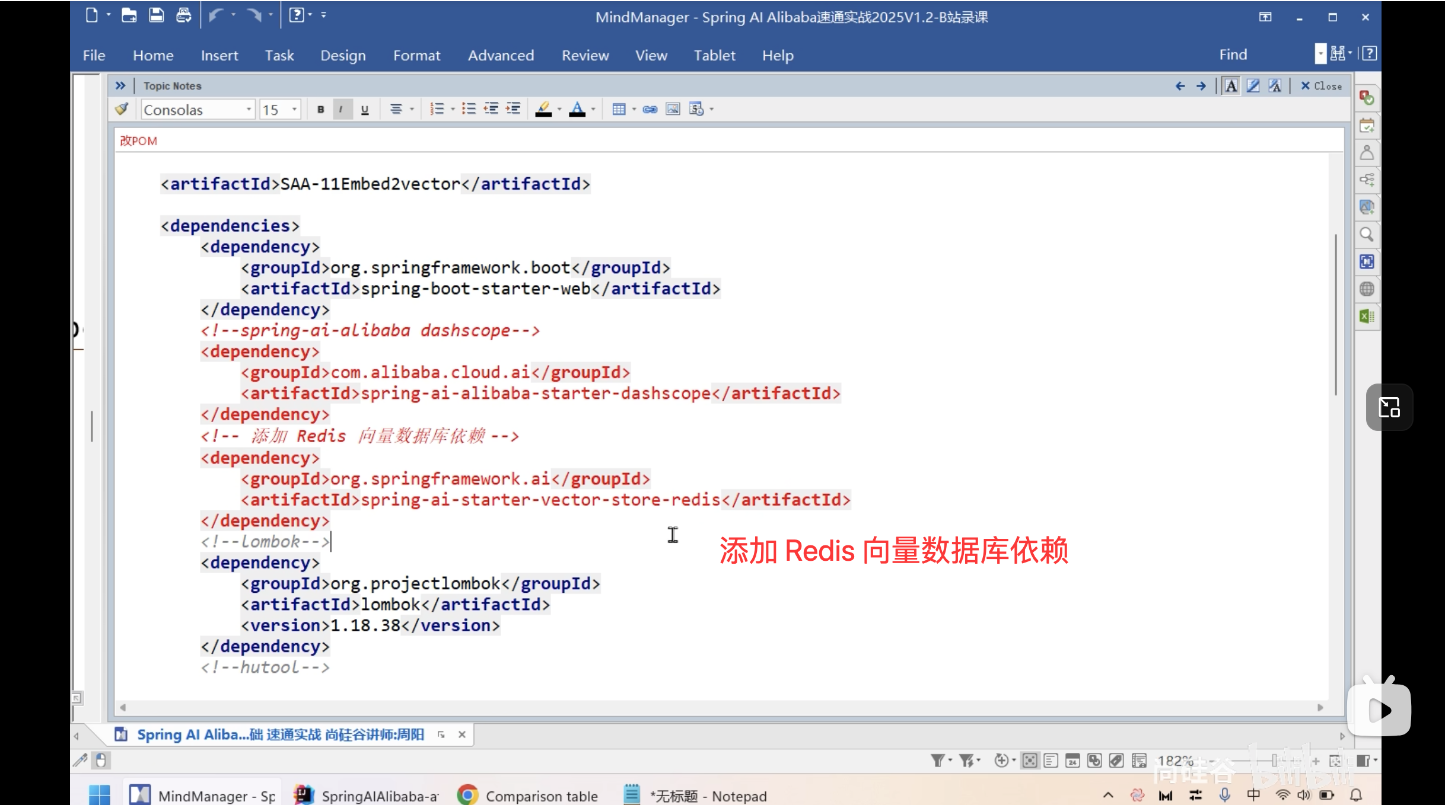Toggle italic formatting off
This screenshot has width=1445, height=805.
(x=341, y=109)
